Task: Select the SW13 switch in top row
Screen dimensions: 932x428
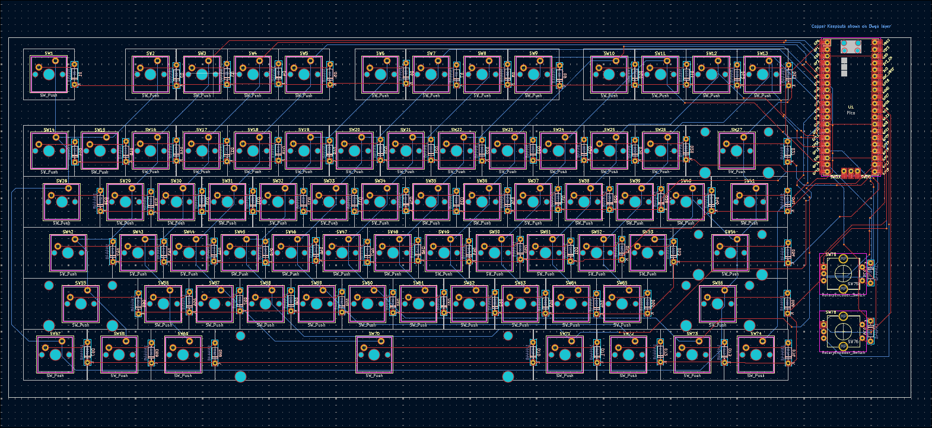Action: [x=762, y=75]
